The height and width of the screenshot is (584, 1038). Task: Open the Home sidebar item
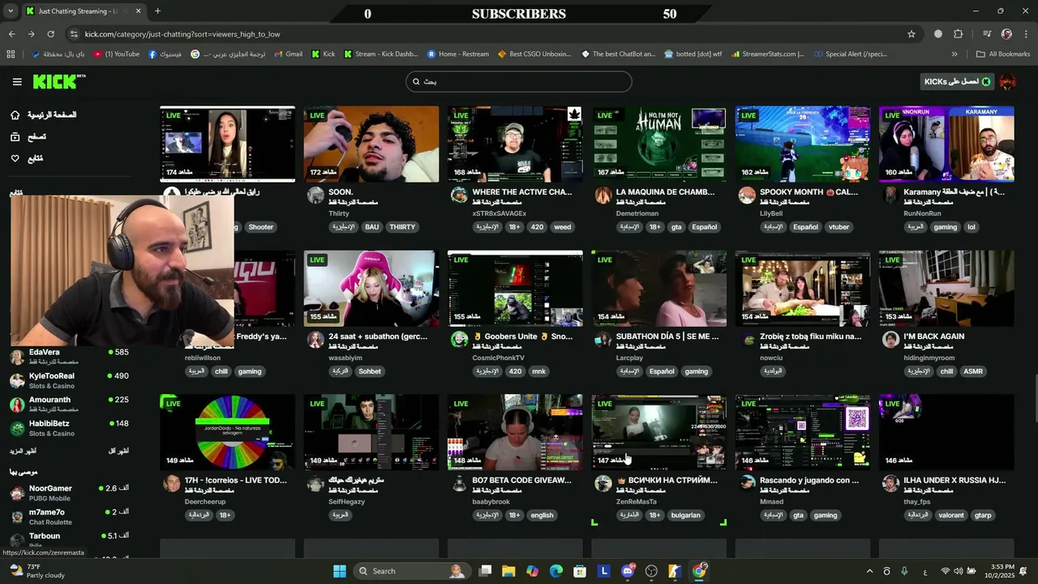tap(44, 115)
